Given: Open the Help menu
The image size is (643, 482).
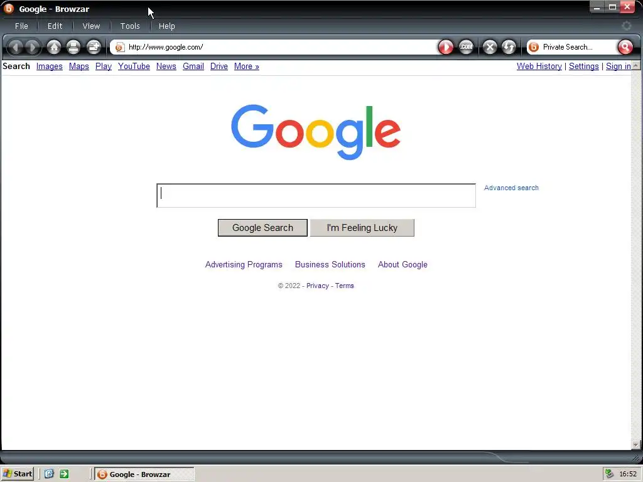Looking at the screenshot, I should tap(166, 26).
